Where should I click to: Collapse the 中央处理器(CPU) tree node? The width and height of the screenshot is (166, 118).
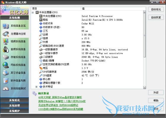point(33,12)
